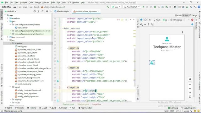
Task: Open the Profile app gauge icon
Action: pyautogui.click(x=163, y=7)
